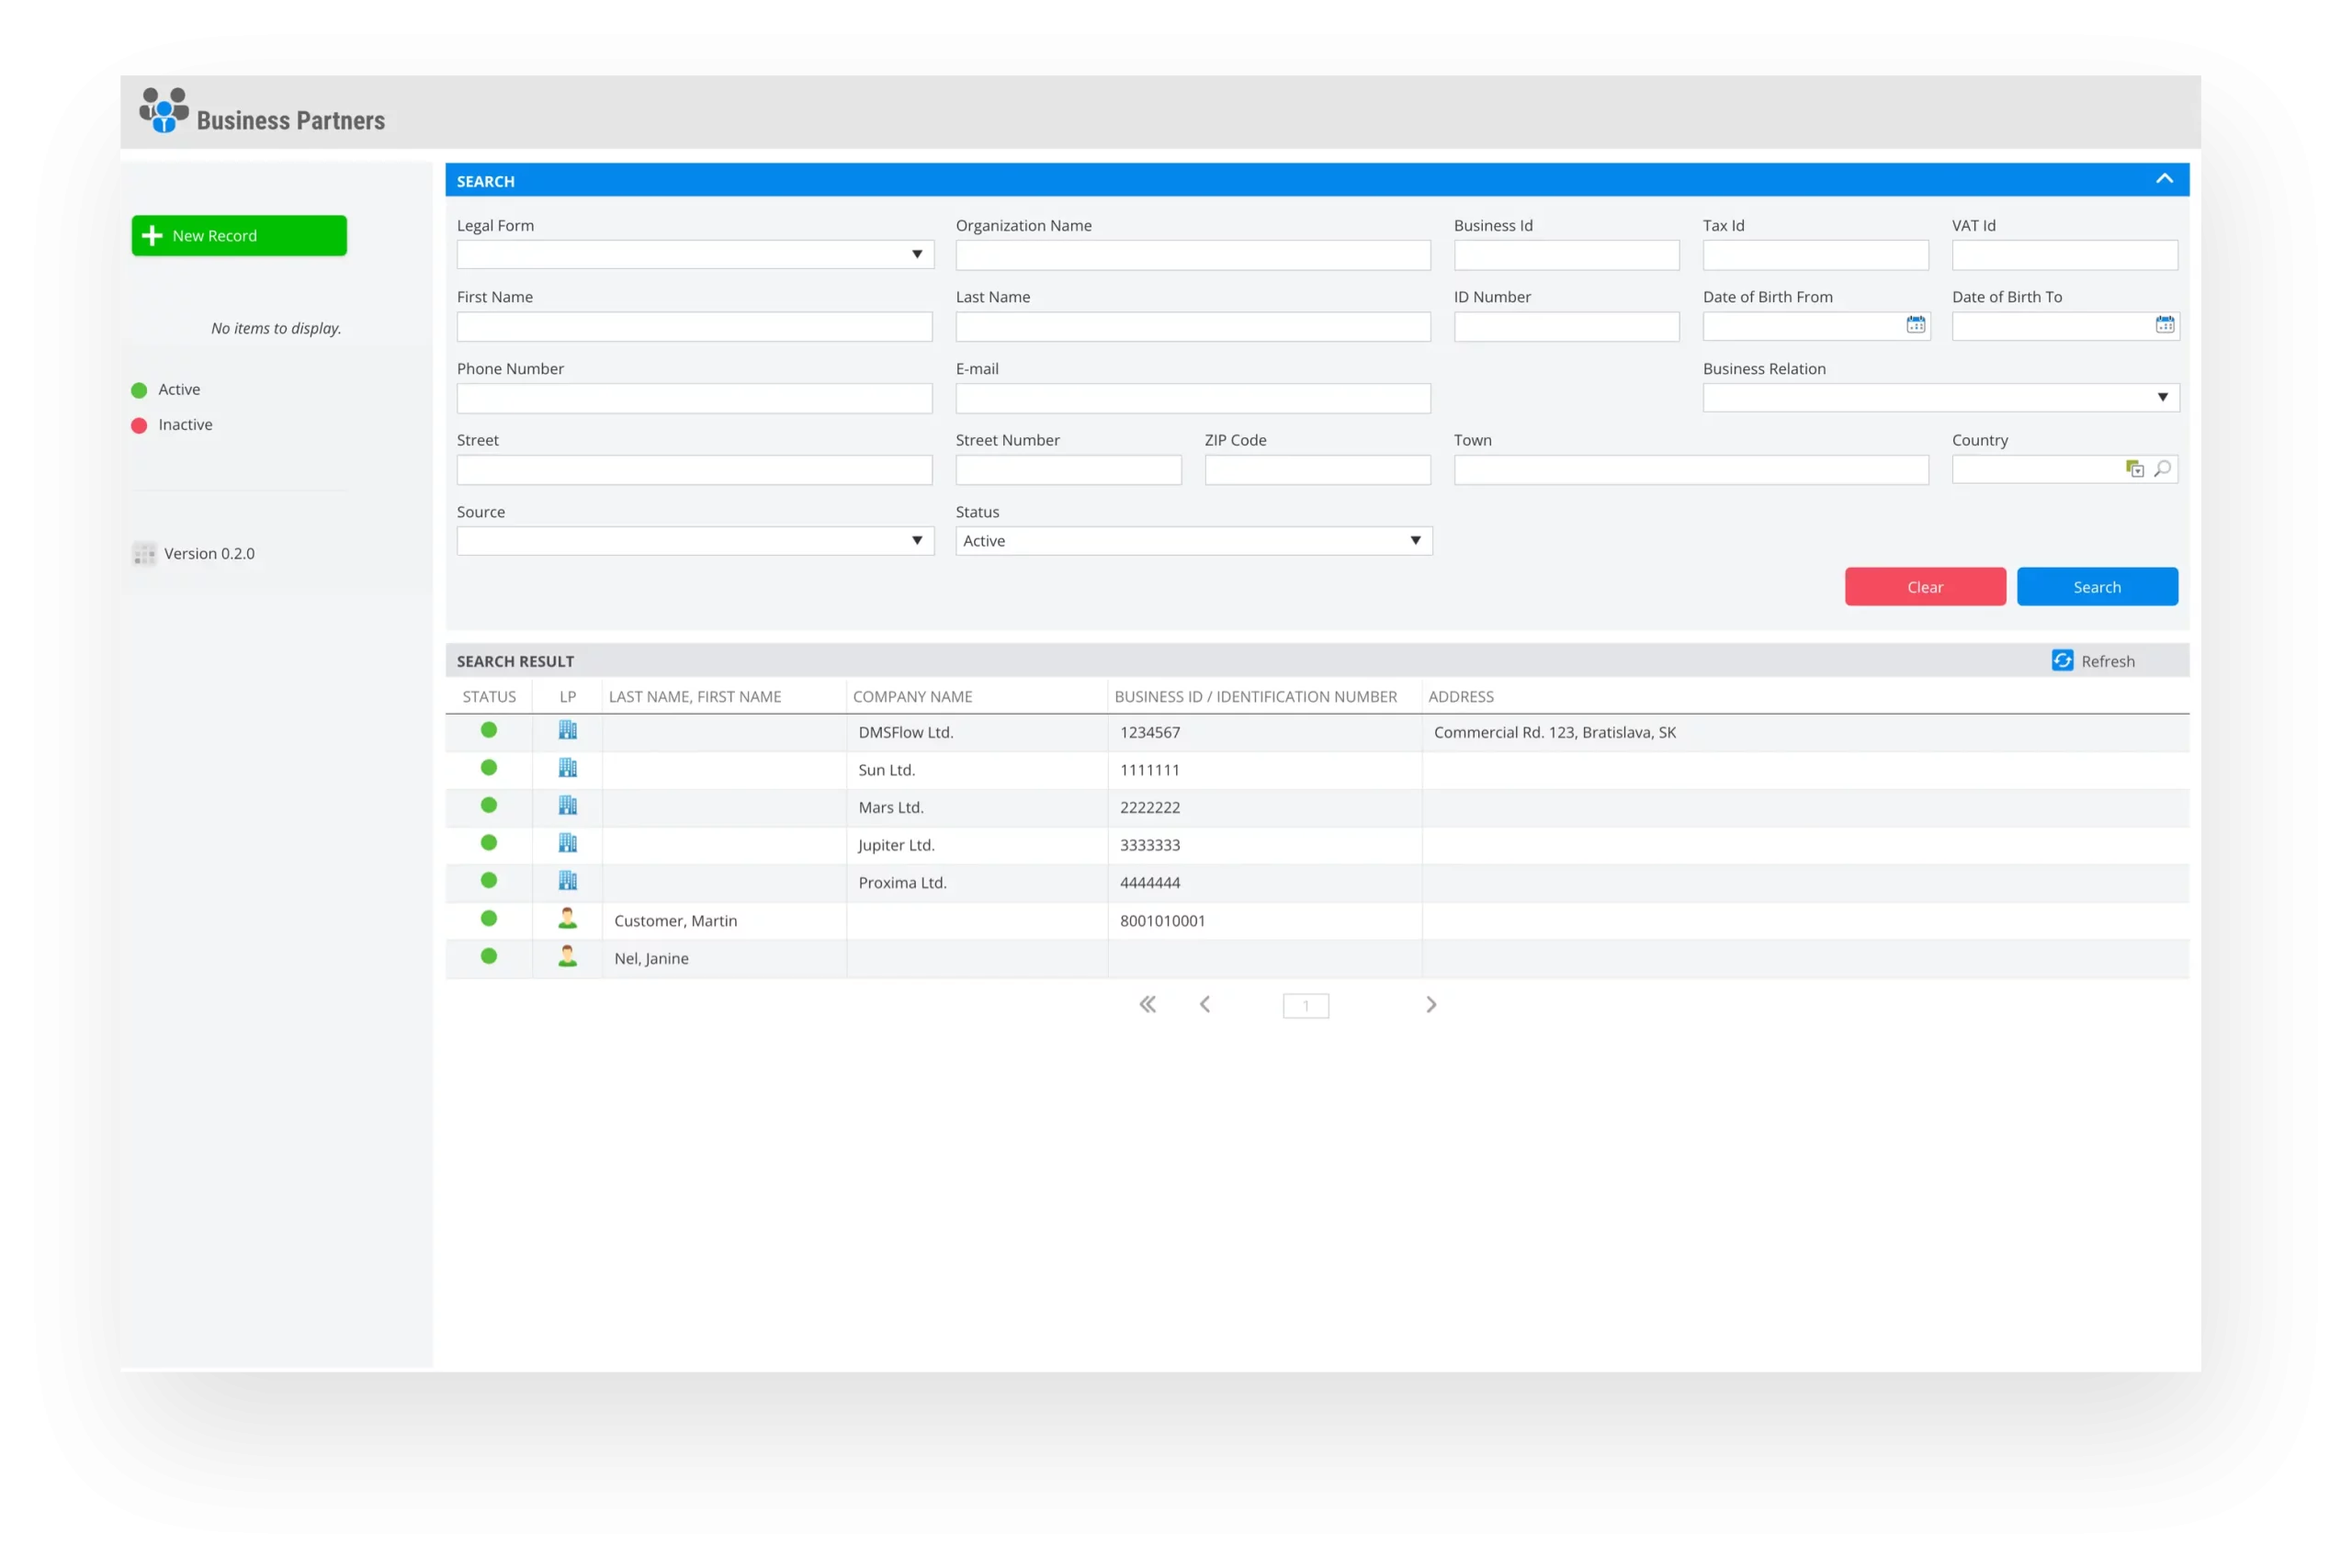Click the STATUS column header
The height and width of the screenshot is (1568, 2352).
click(x=489, y=697)
